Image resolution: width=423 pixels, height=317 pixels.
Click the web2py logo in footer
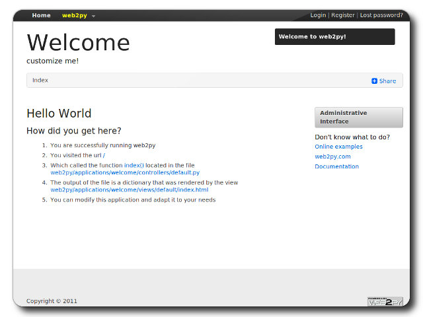385,302
